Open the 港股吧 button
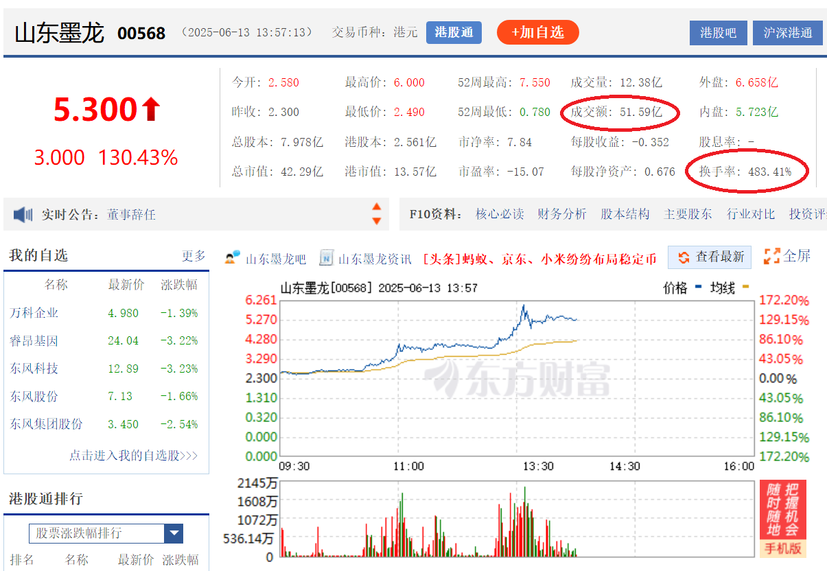Screen dimensions: 827x571 718,33
